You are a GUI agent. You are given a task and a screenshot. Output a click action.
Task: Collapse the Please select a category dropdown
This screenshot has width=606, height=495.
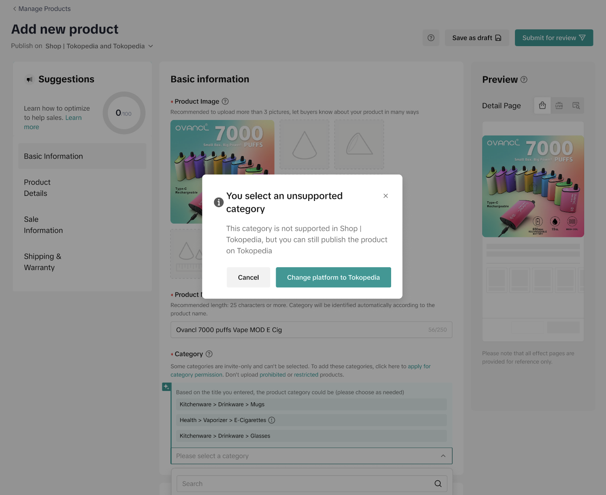(x=443, y=456)
